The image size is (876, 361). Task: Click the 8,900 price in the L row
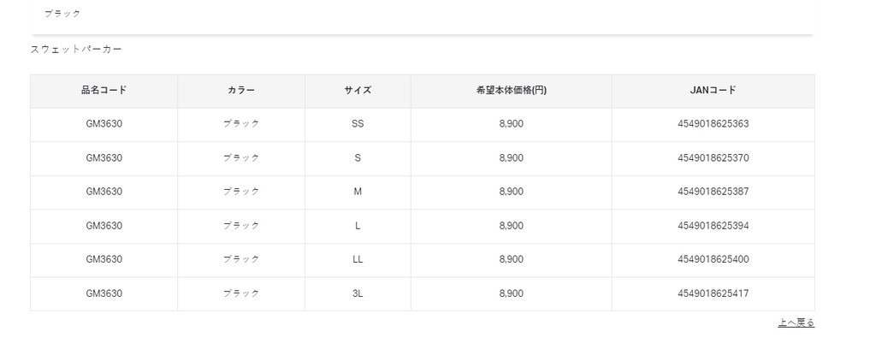pyautogui.click(x=511, y=226)
